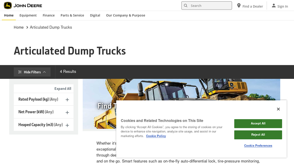Viewport: 294px width, 165px height.
Task: Open Our Company & Purpose menu
Action: (x=126, y=15)
